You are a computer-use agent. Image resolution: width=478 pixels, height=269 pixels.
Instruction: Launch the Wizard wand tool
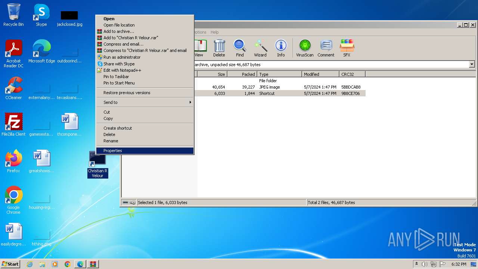[260, 48]
